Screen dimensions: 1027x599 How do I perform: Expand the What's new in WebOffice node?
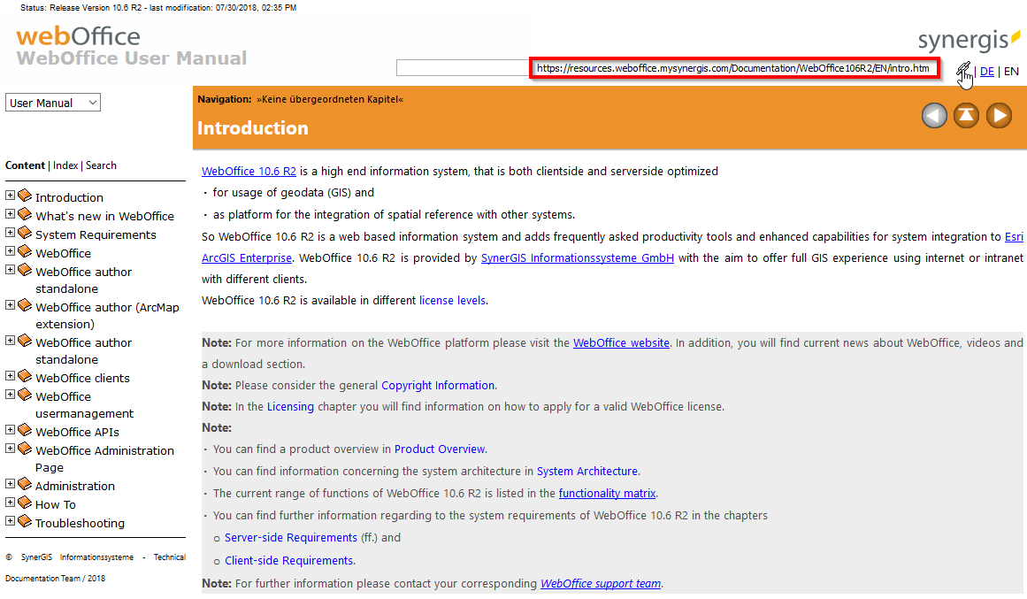[11, 215]
